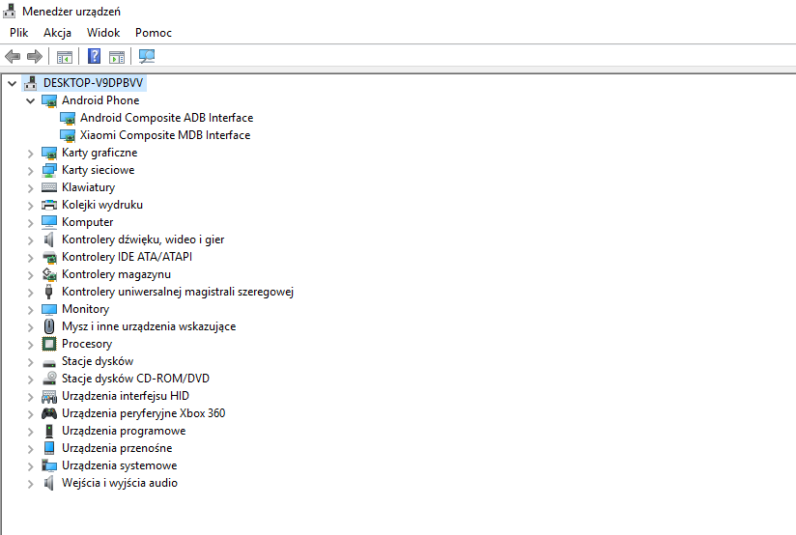The width and height of the screenshot is (796, 535).
Task: Click the Android Composite ADB Interface device icon
Action: (x=68, y=118)
